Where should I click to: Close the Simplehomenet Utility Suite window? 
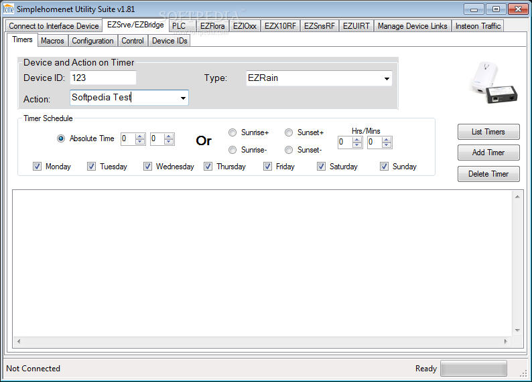tap(518, 9)
